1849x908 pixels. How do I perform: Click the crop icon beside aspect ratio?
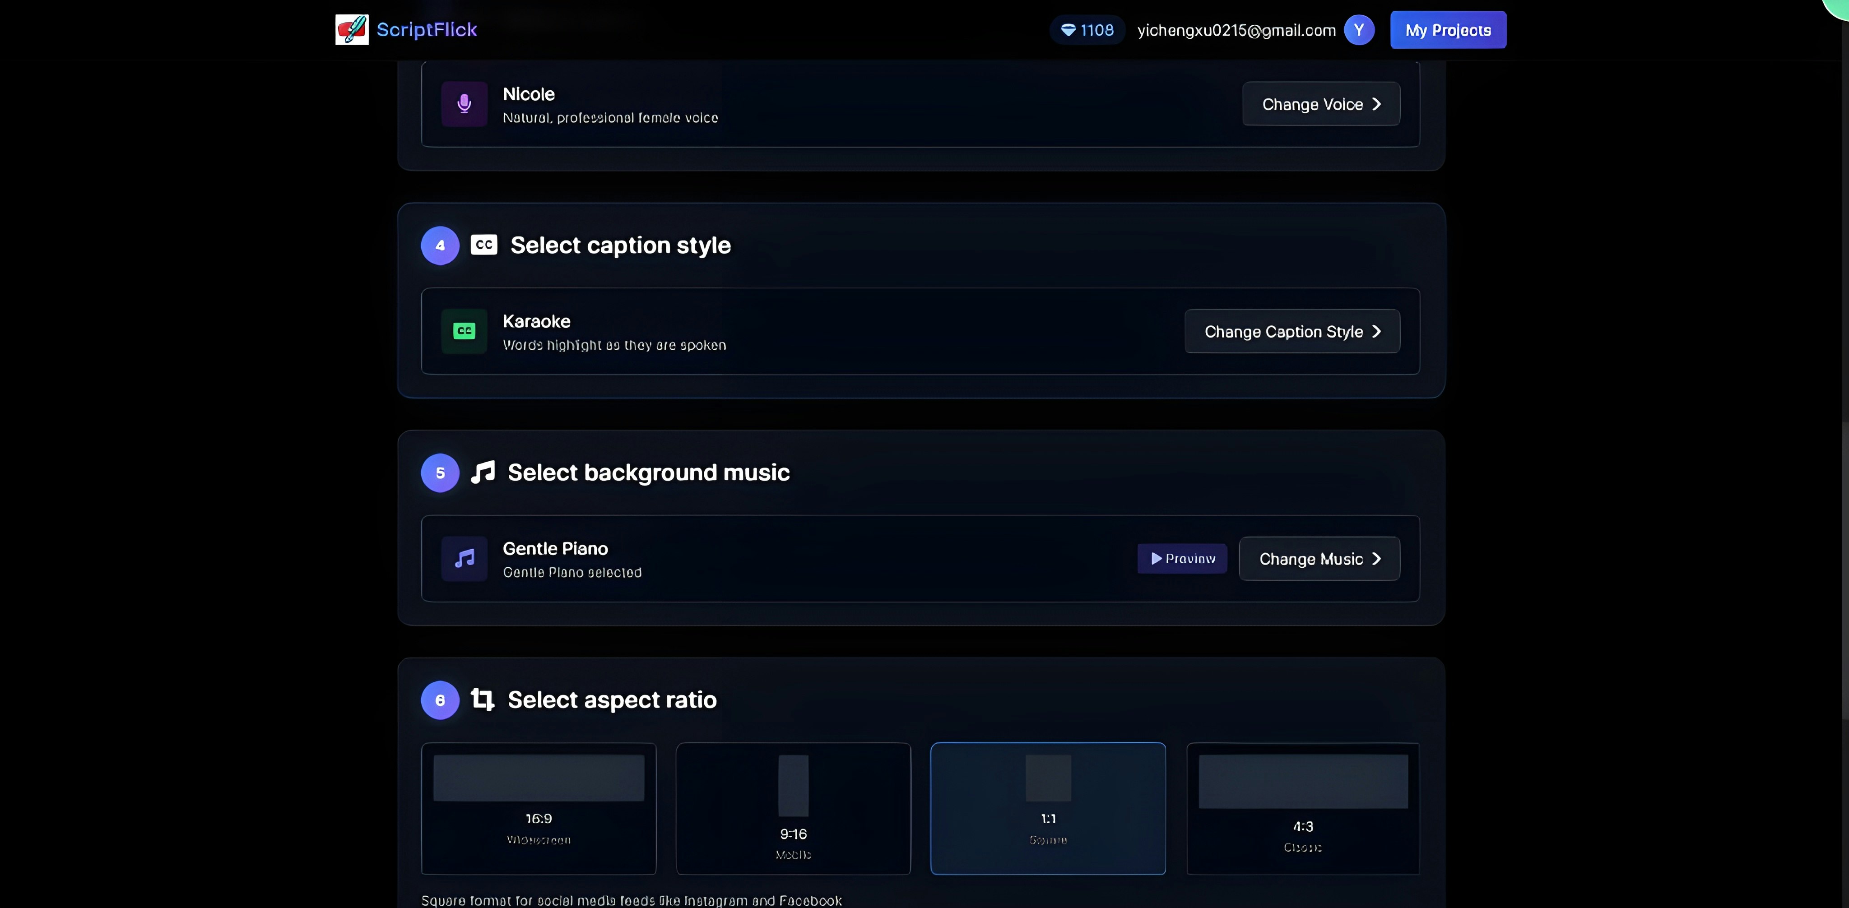pos(483,699)
